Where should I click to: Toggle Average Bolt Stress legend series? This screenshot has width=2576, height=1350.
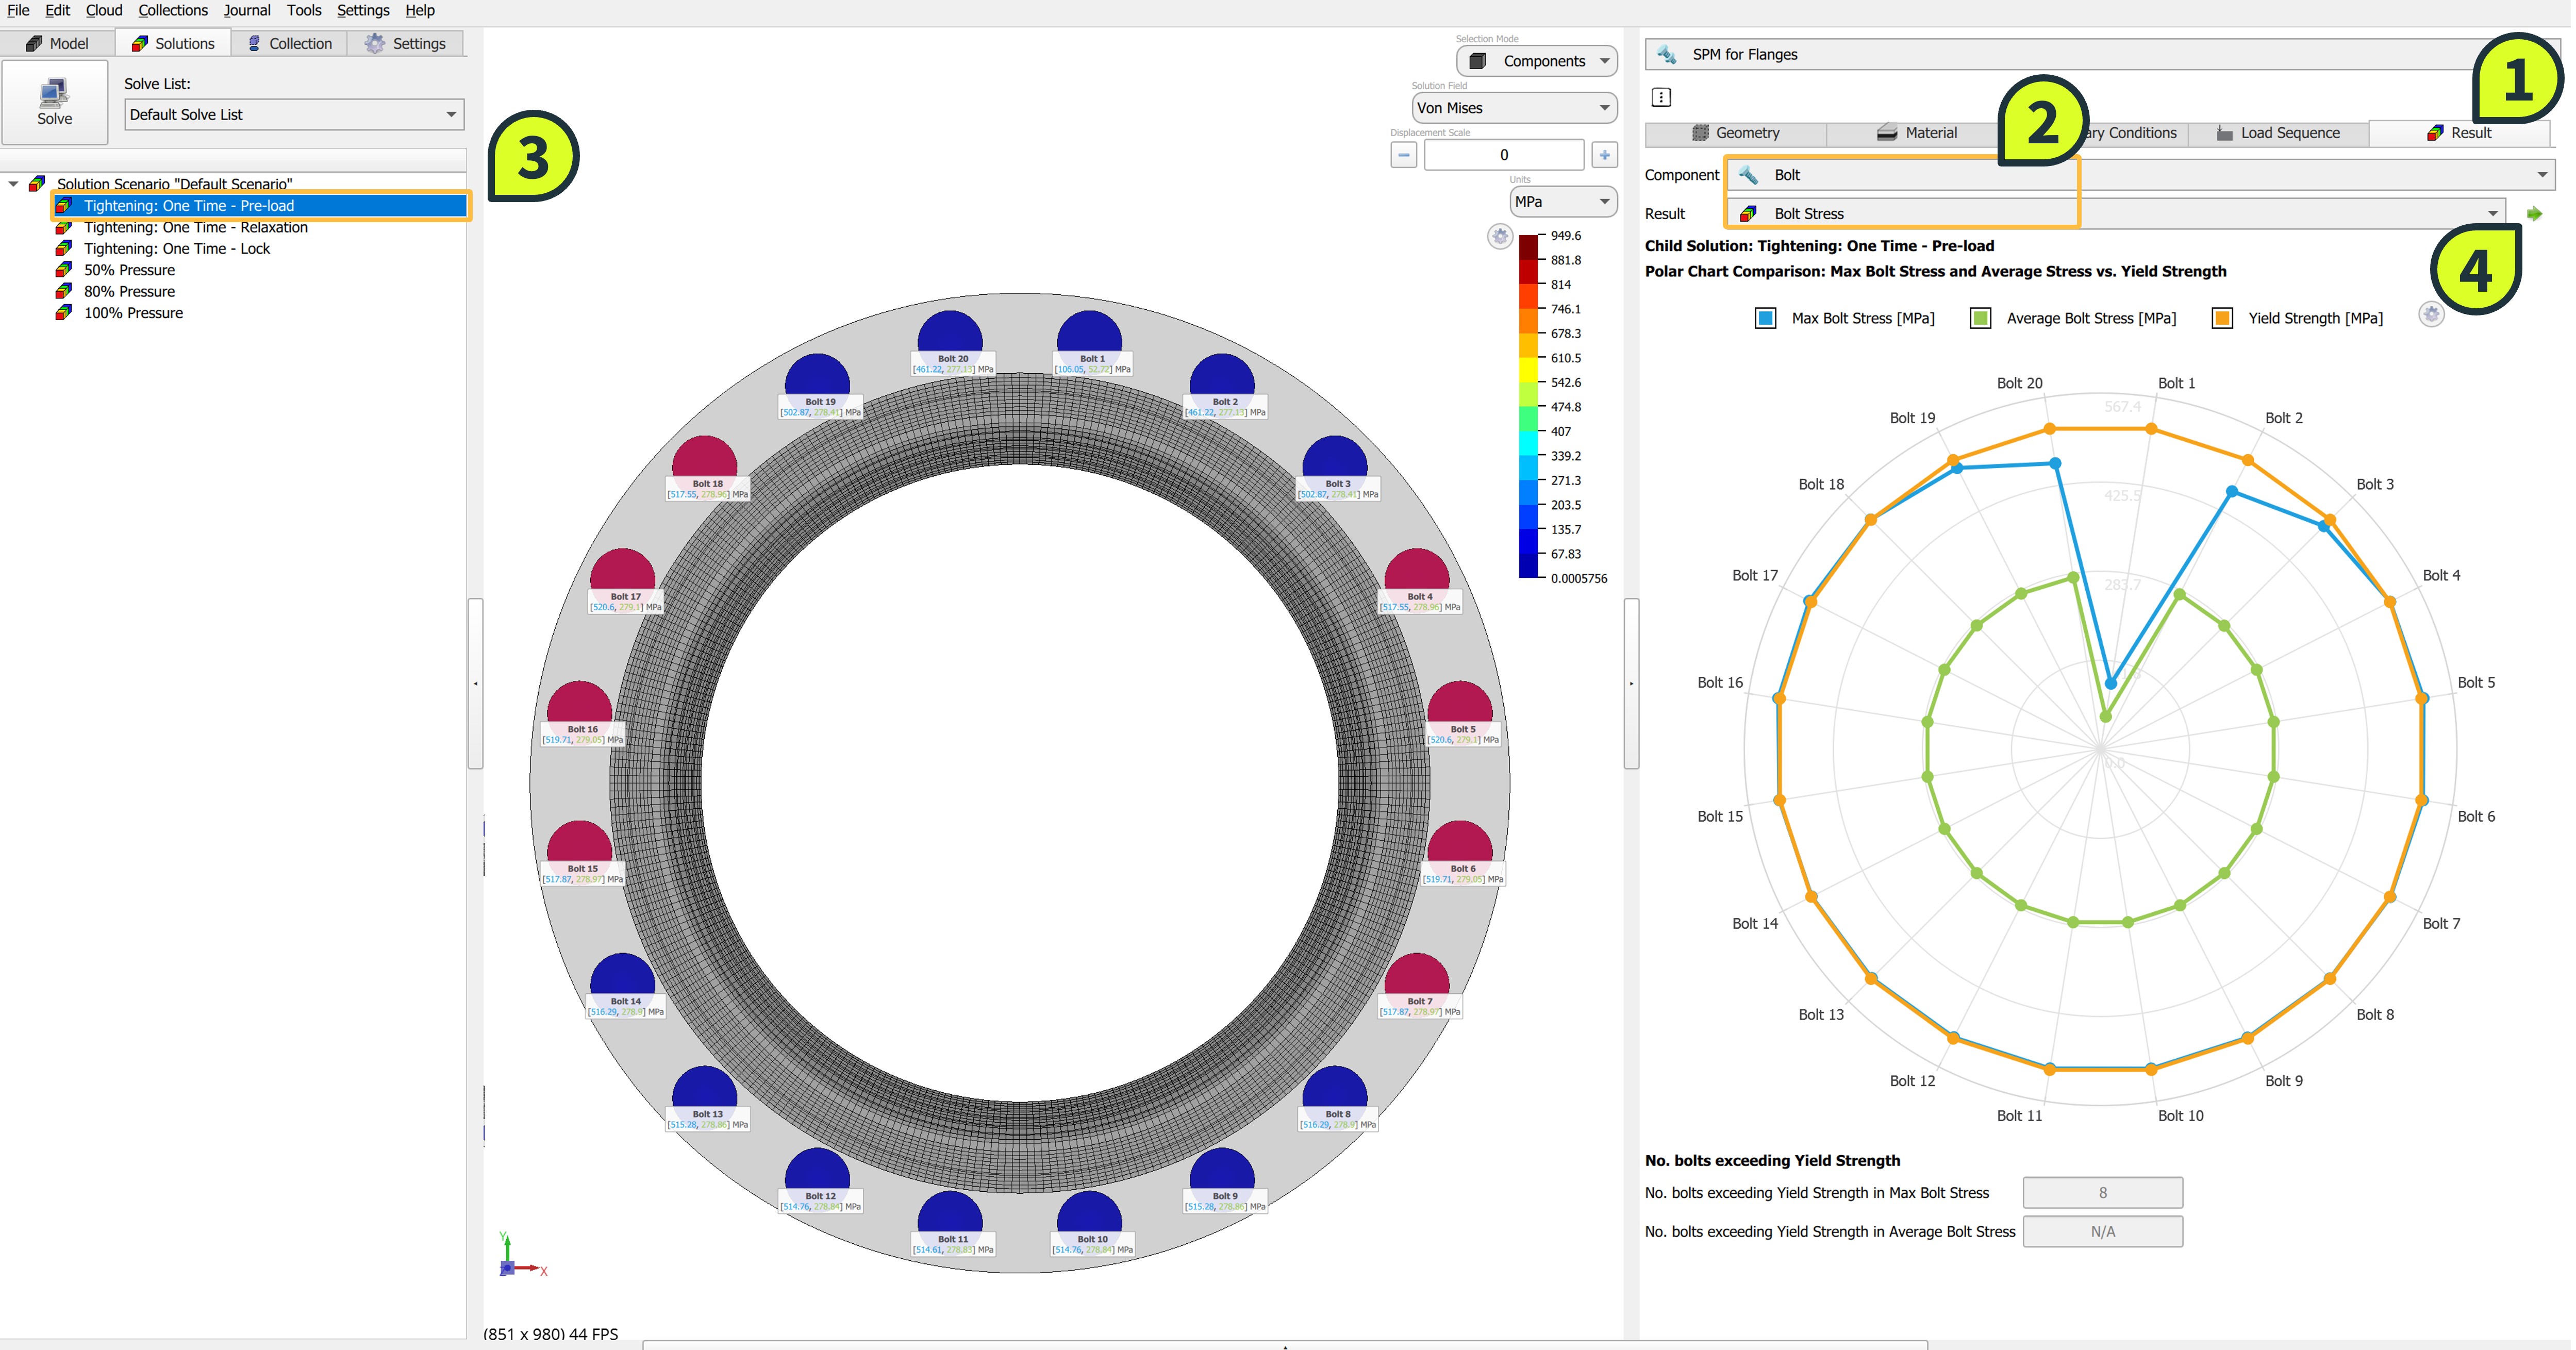1979,318
